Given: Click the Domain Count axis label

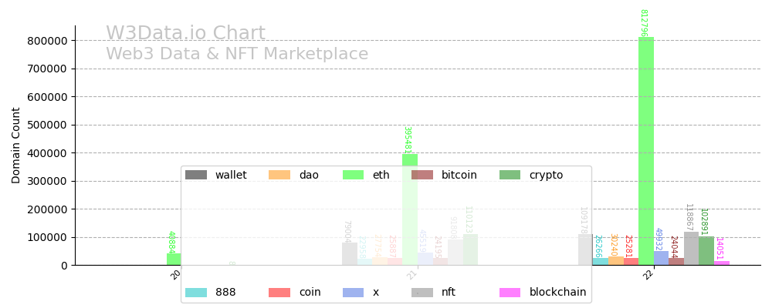Looking at the screenshot, I should coord(16,145).
